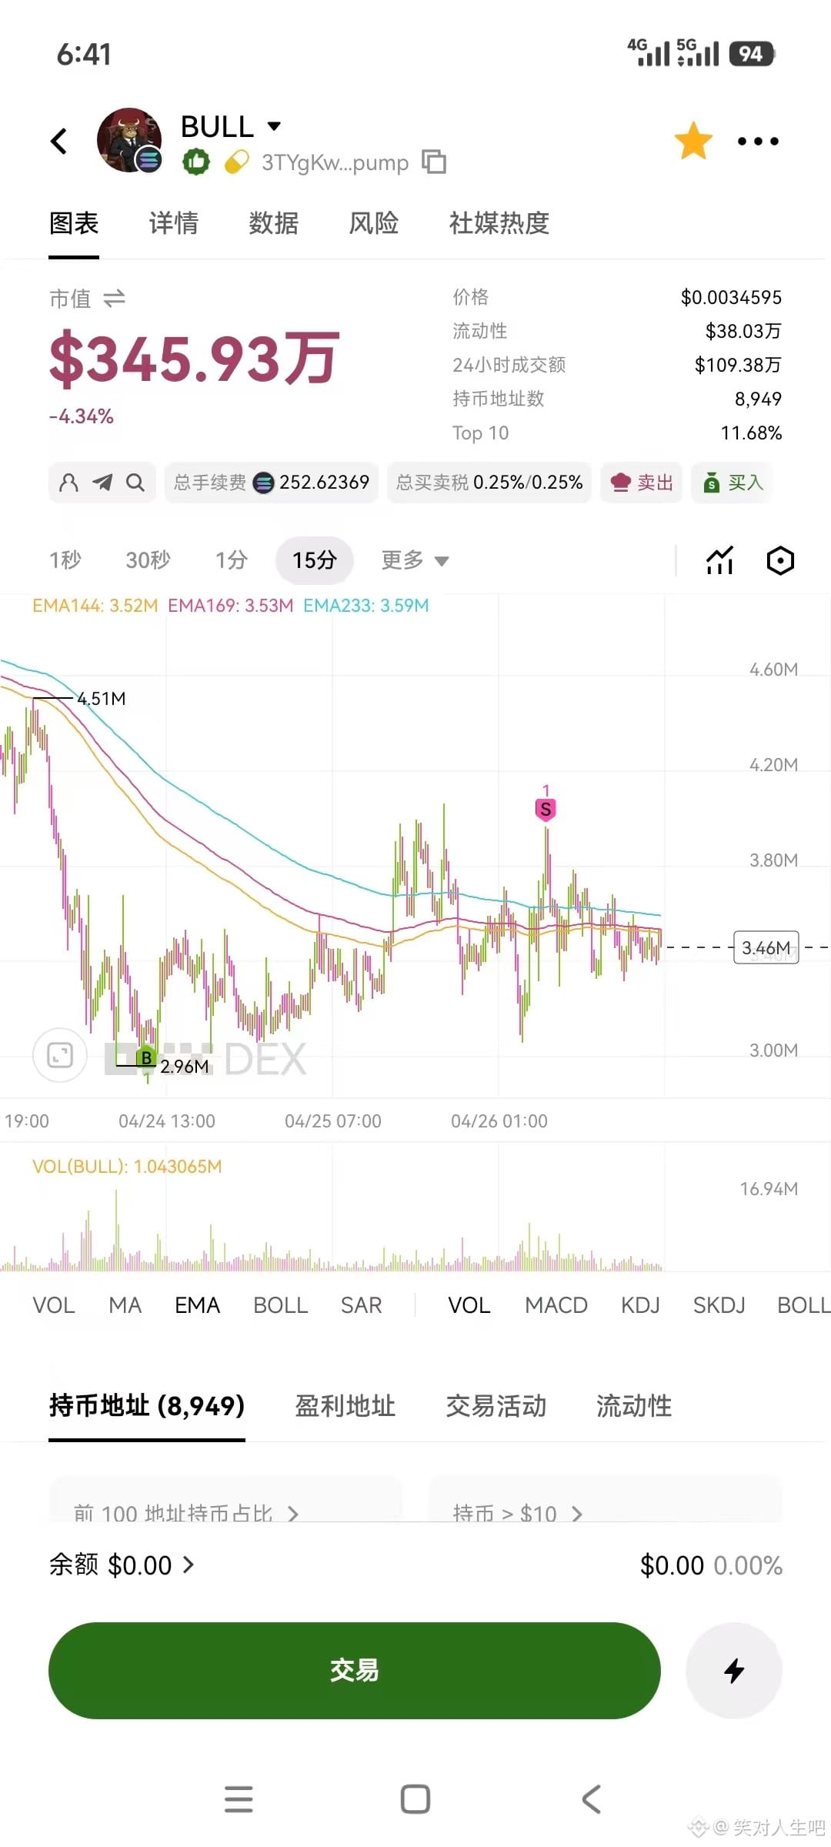This screenshot has height=1847, width=831.
Task: Select the 30秒 timeframe
Action: click(148, 560)
